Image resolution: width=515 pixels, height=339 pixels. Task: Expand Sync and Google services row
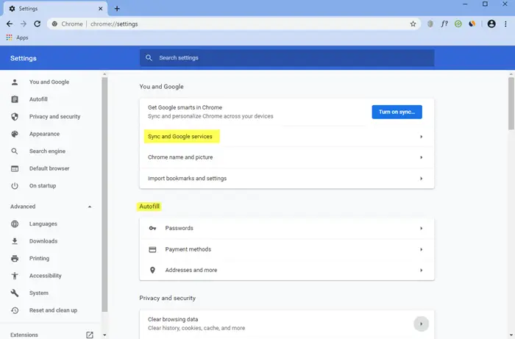287,137
